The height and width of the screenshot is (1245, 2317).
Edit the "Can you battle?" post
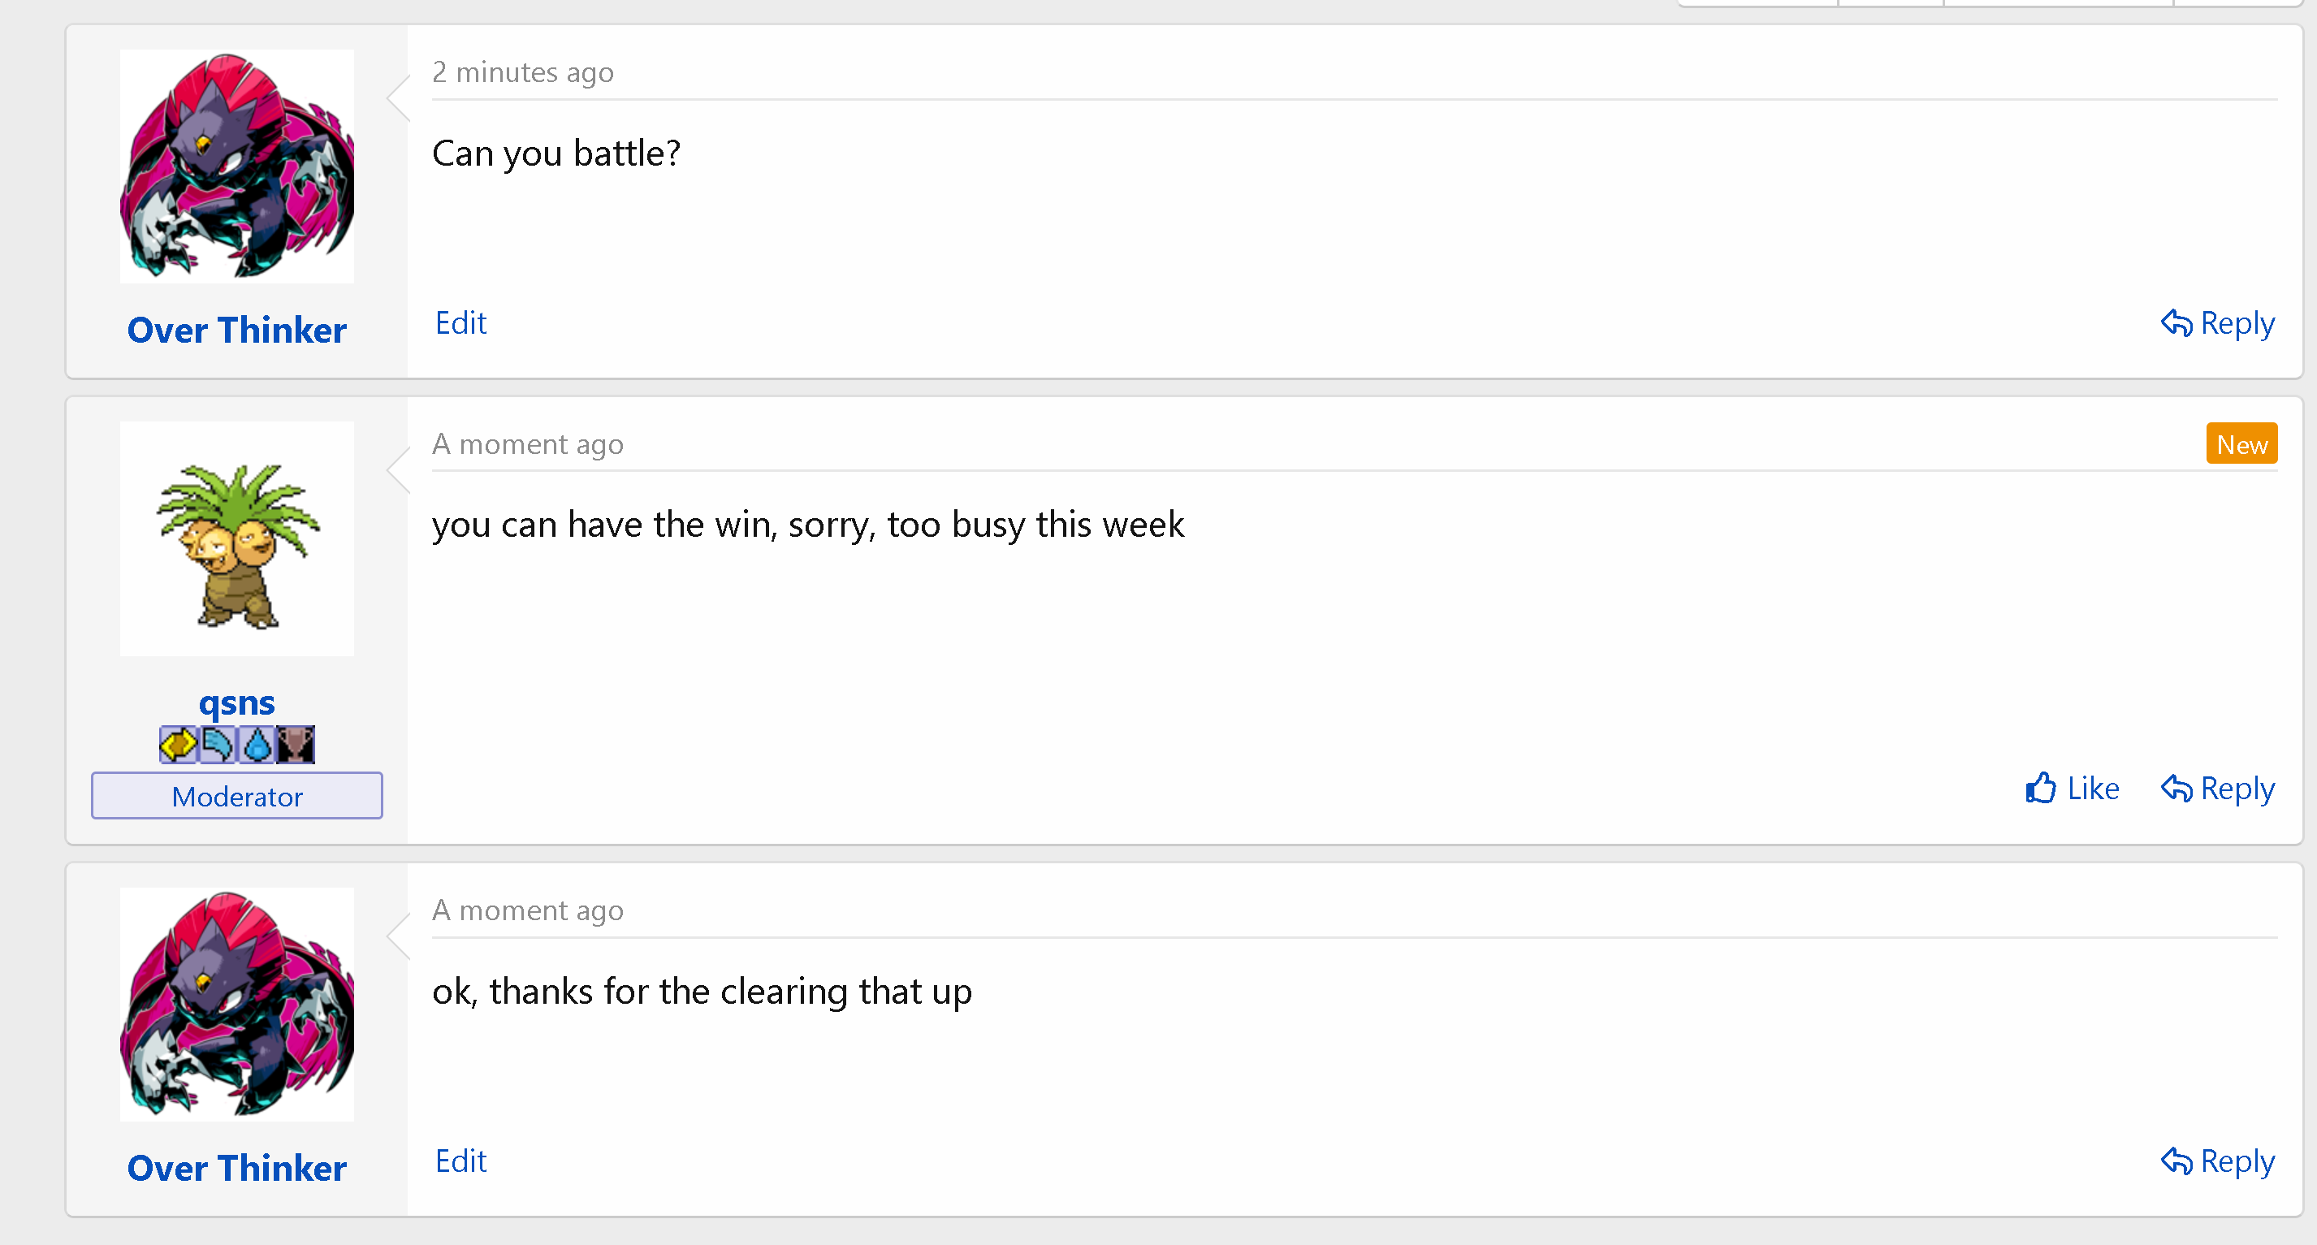coord(460,323)
